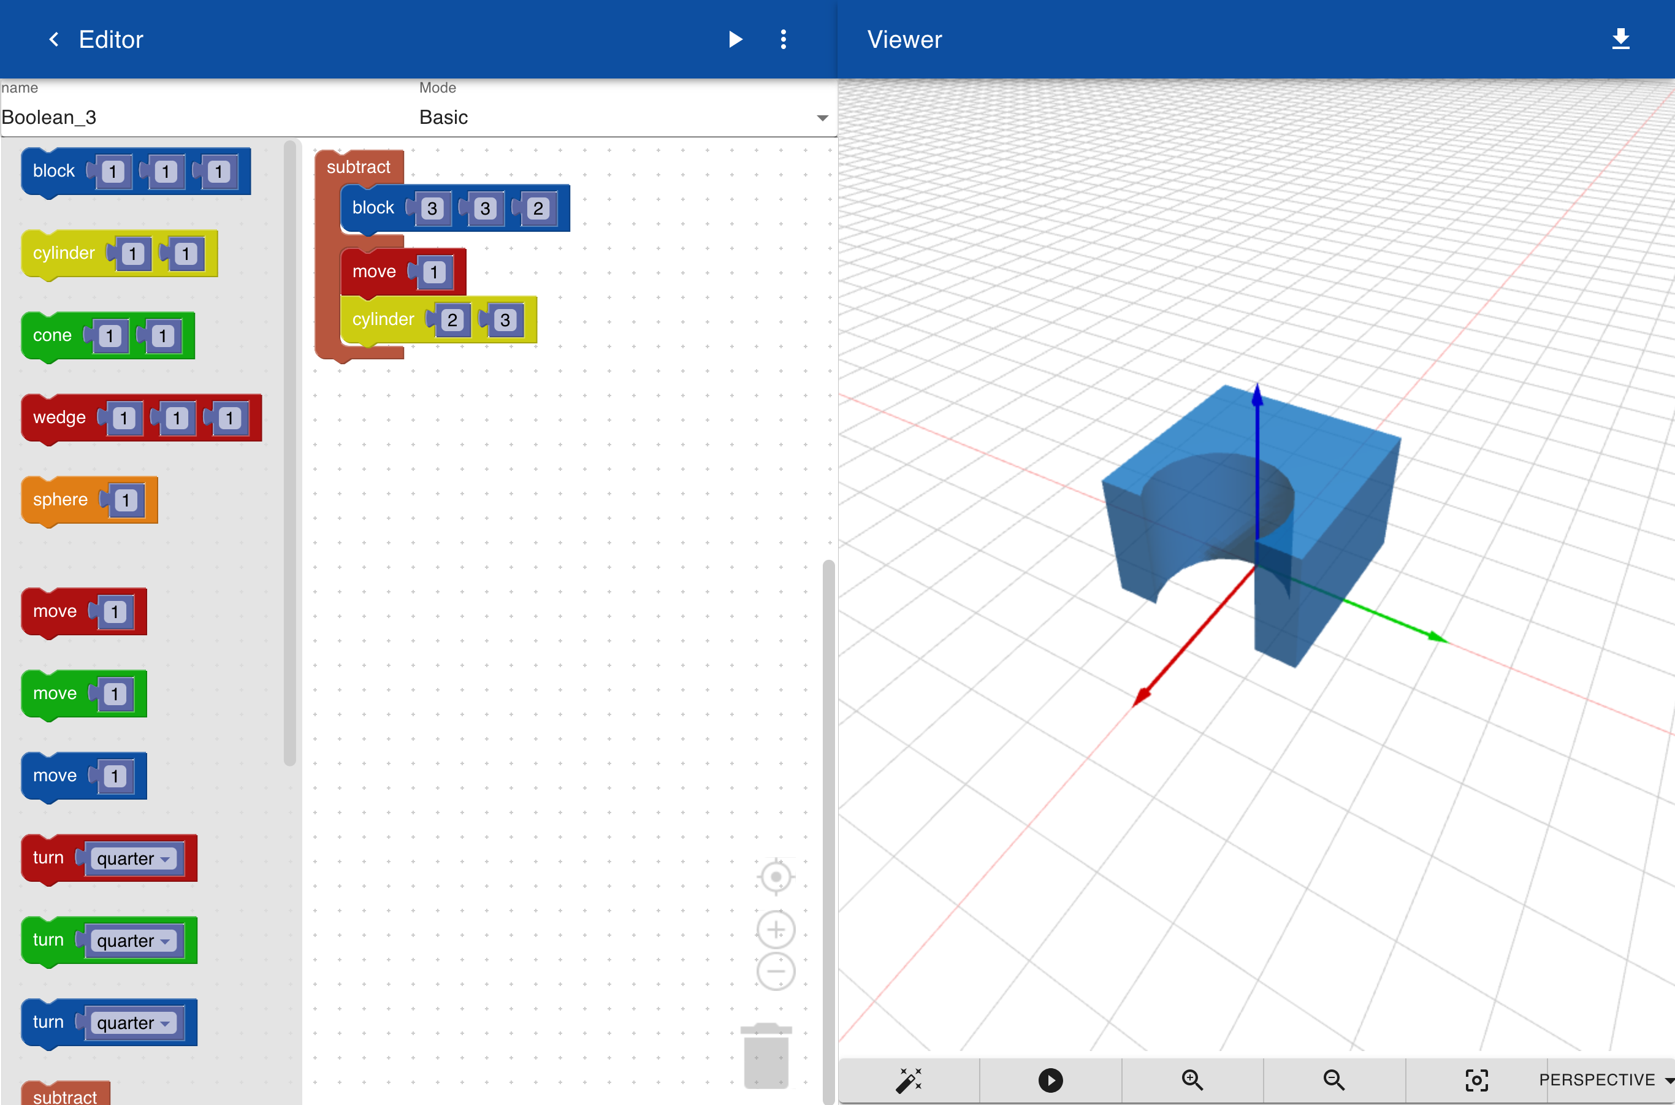Select the red turn block label
Screen dimensions: 1675x1105
click(x=48, y=858)
